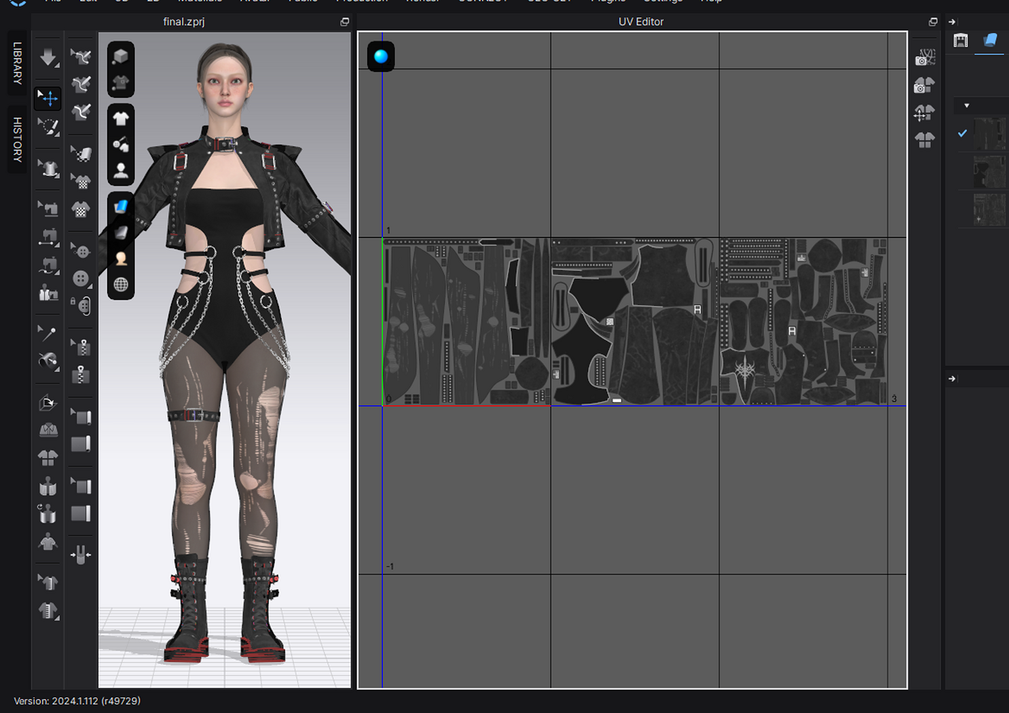Click the blue sphere in UV Editor
The width and height of the screenshot is (1009, 713).
pos(381,56)
